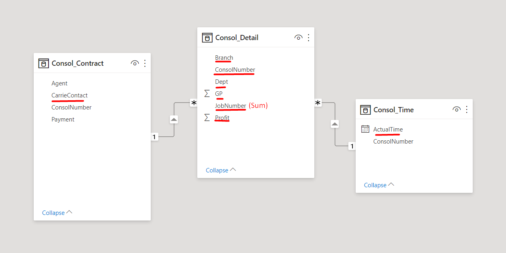Click the Consol_Contract table icon
Image resolution: width=506 pixels, height=253 pixels.
point(43,63)
